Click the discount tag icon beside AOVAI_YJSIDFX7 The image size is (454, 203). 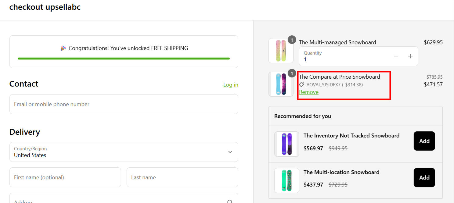[x=302, y=84]
